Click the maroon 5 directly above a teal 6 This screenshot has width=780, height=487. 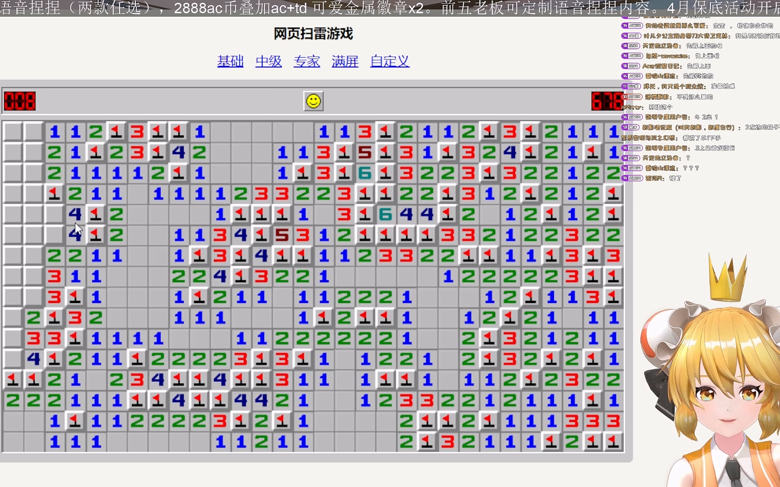(x=365, y=153)
